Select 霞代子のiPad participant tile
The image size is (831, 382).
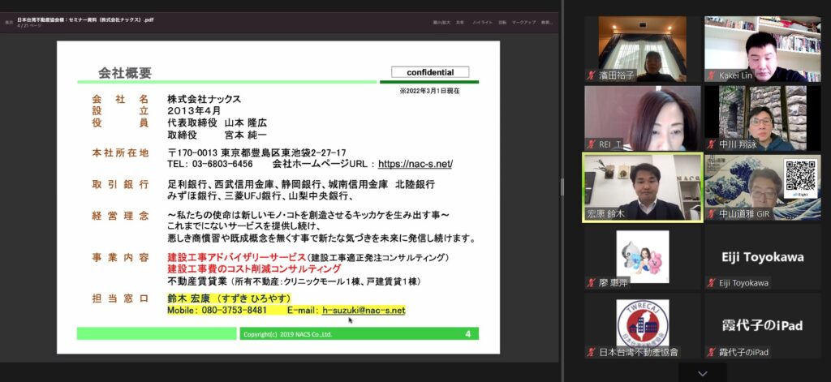[762, 326]
